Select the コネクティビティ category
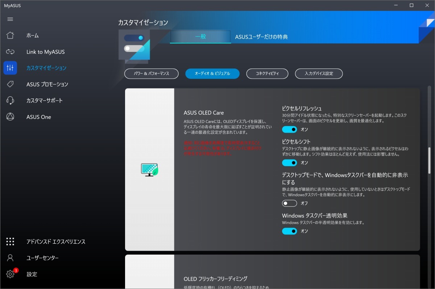 (267, 74)
